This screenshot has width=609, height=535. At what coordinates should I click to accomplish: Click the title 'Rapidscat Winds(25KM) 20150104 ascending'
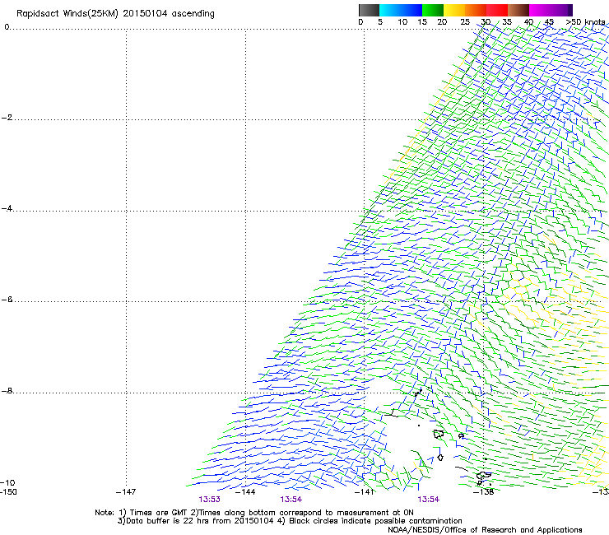[x=115, y=14]
